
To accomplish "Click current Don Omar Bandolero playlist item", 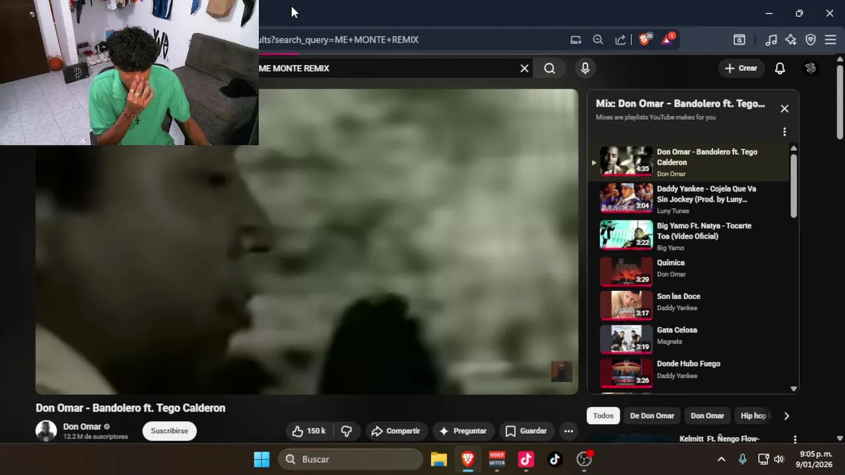I will [689, 162].
